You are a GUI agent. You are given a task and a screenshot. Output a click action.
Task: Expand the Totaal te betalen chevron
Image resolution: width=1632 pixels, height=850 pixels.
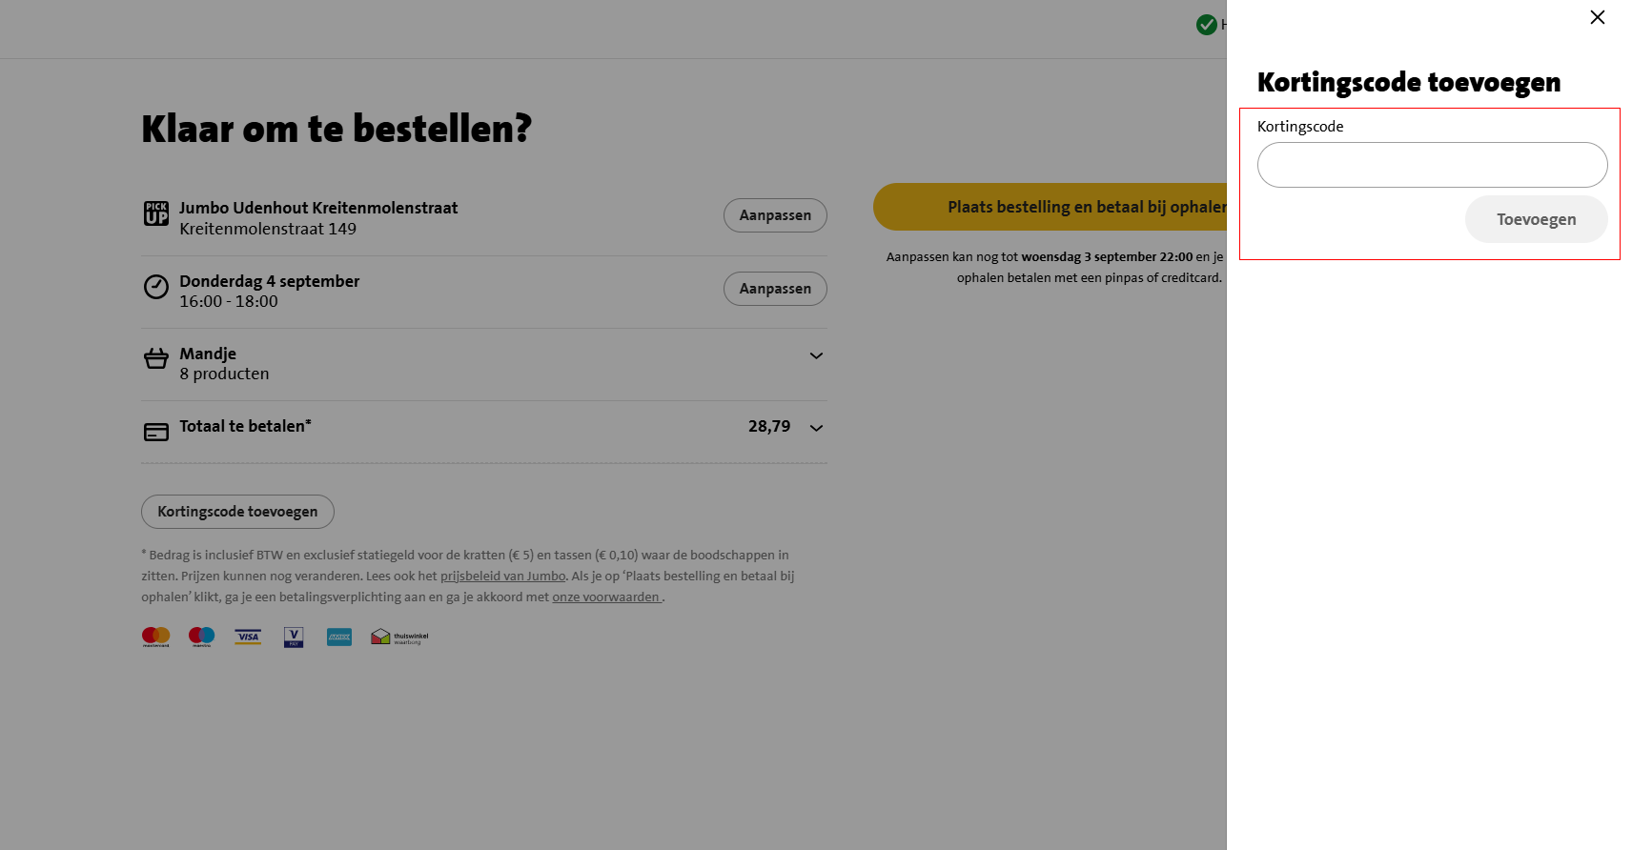tap(816, 428)
